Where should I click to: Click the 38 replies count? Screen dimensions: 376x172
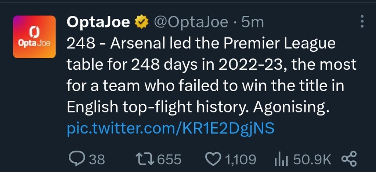pos(97,160)
